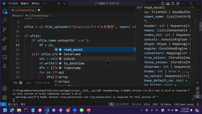Choose DataFrame from the suggestion list
This screenshot has height=114, width=202.
click(95, 54)
